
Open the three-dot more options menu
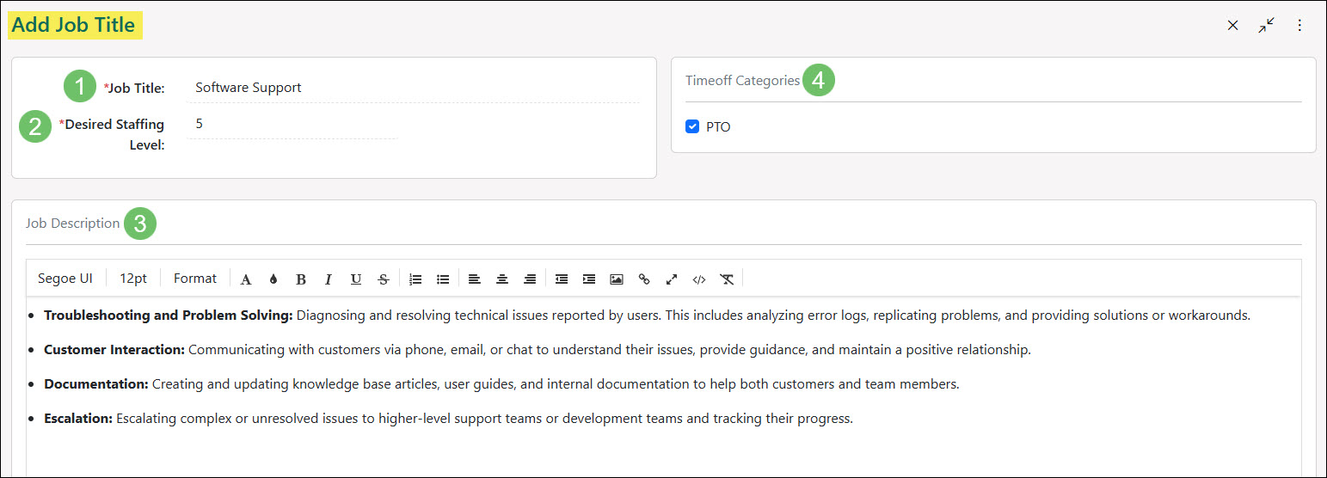click(x=1299, y=26)
